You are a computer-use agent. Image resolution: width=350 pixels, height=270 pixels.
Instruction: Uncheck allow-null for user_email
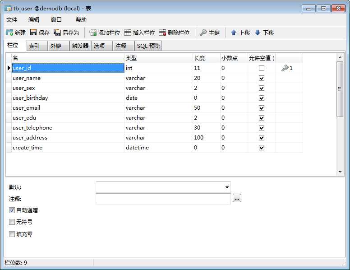pyautogui.click(x=262, y=108)
